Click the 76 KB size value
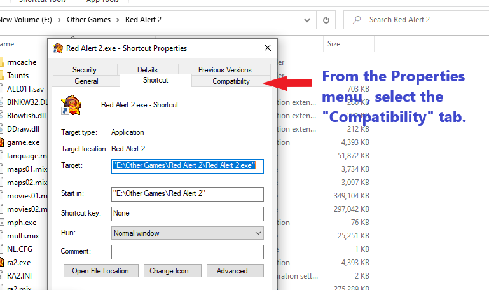This screenshot has height=290, width=489. tap(360, 223)
